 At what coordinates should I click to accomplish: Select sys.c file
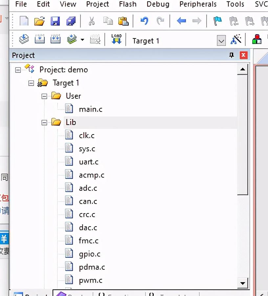pyautogui.click(x=87, y=149)
